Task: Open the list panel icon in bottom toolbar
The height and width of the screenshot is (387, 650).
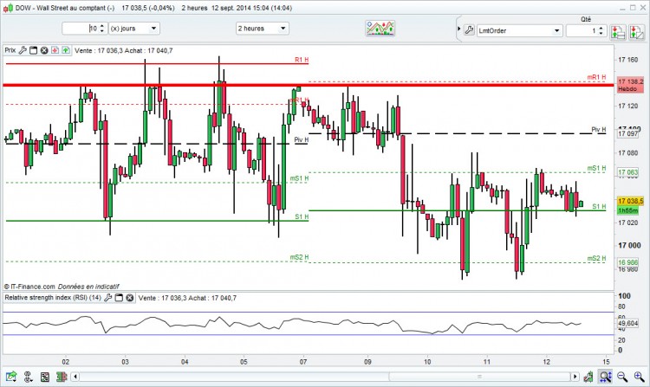Action: pyautogui.click(x=45, y=377)
